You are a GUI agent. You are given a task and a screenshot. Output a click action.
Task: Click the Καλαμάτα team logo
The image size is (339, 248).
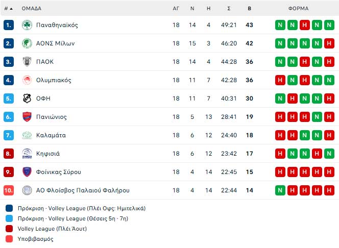pos(27,135)
